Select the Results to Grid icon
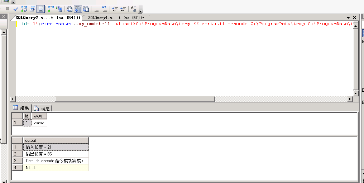Viewport: 364px width, 183px height. [x=77, y=9]
